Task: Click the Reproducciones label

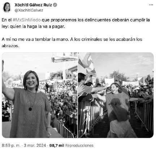Action: (79, 146)
